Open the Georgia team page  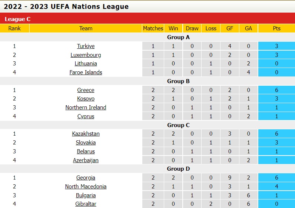86,178
